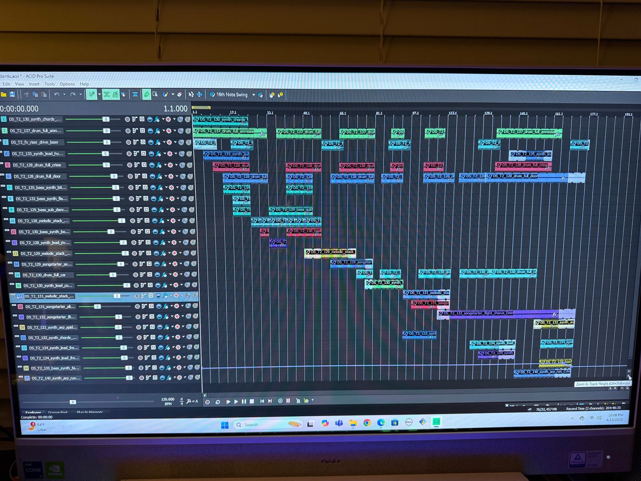The height and width of the screenshot is (481, 641).
Task: Click the Loop Playback icon
Action: pyautogui.click(x=218, y=402)
